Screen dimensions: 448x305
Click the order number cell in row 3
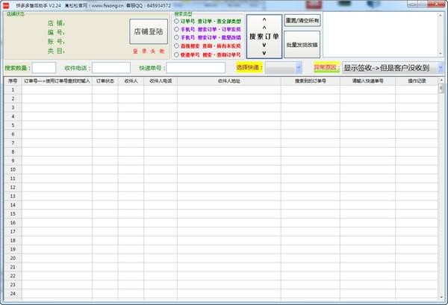tap(57, 107)
